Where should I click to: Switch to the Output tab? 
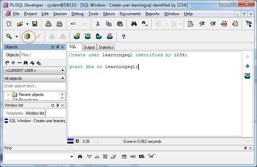(x=89, y=47)
